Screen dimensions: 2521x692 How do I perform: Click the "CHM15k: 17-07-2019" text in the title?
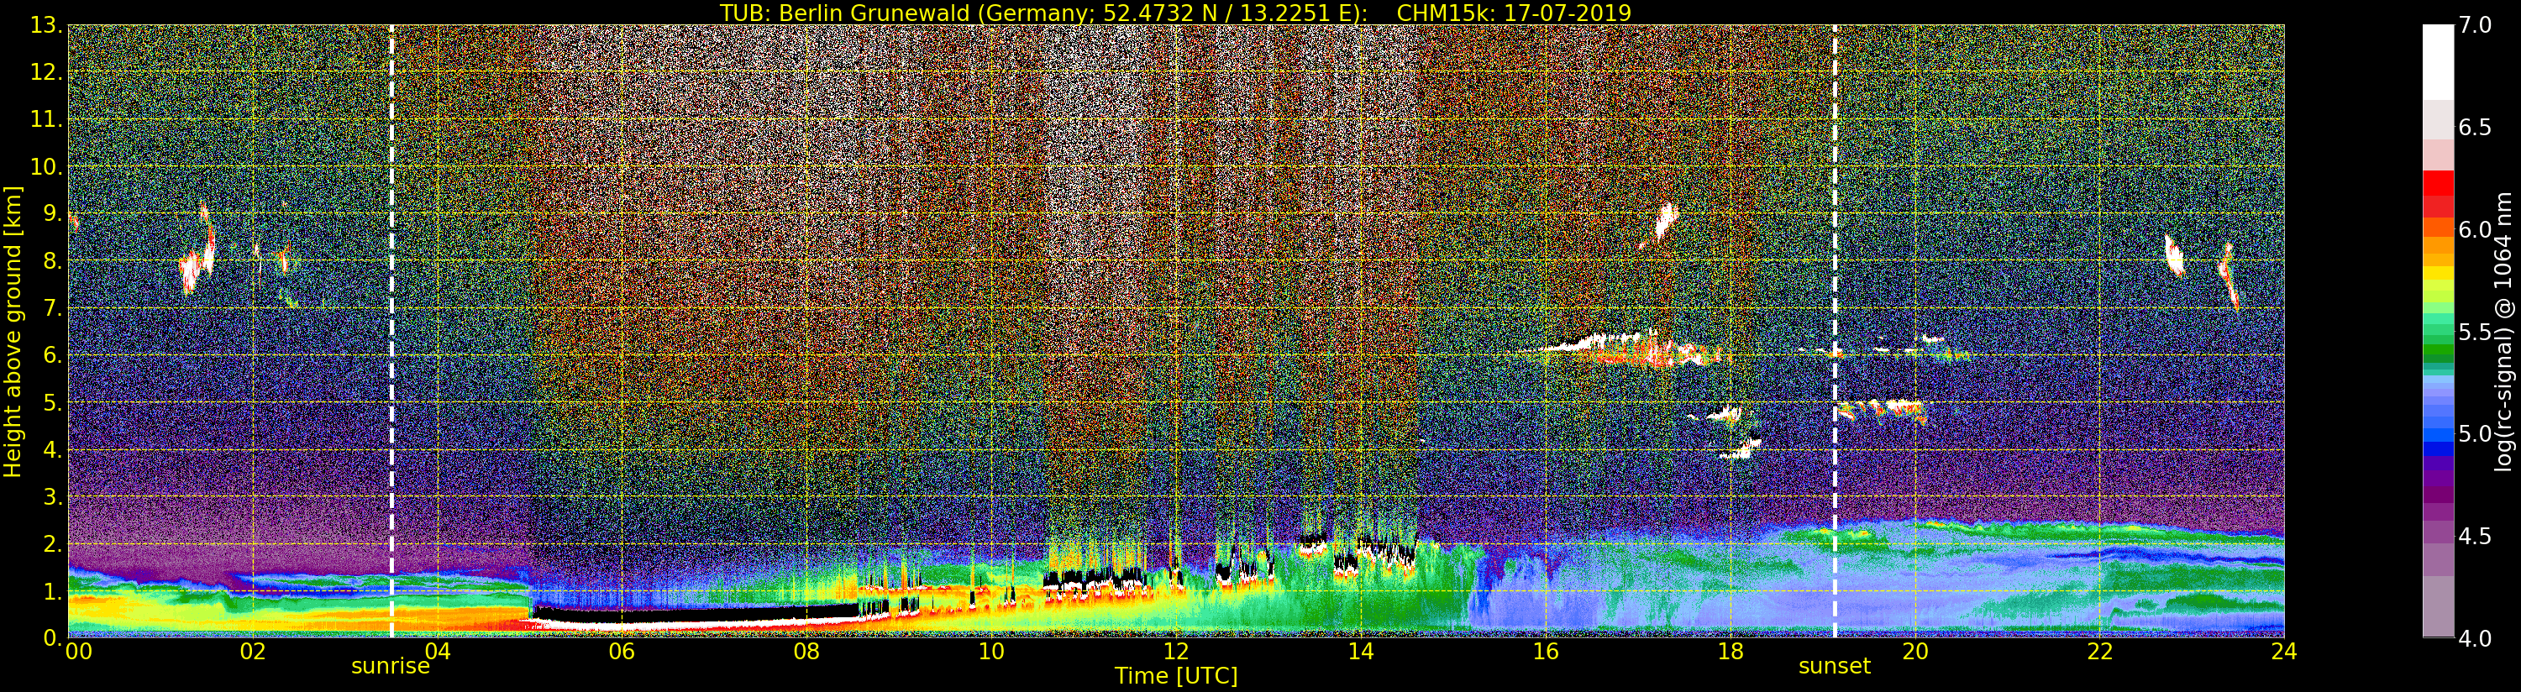coord(1514,13)
